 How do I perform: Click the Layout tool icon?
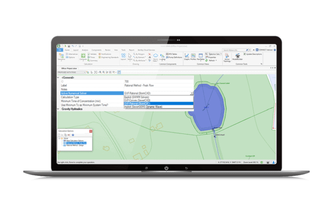pos(123,57)
